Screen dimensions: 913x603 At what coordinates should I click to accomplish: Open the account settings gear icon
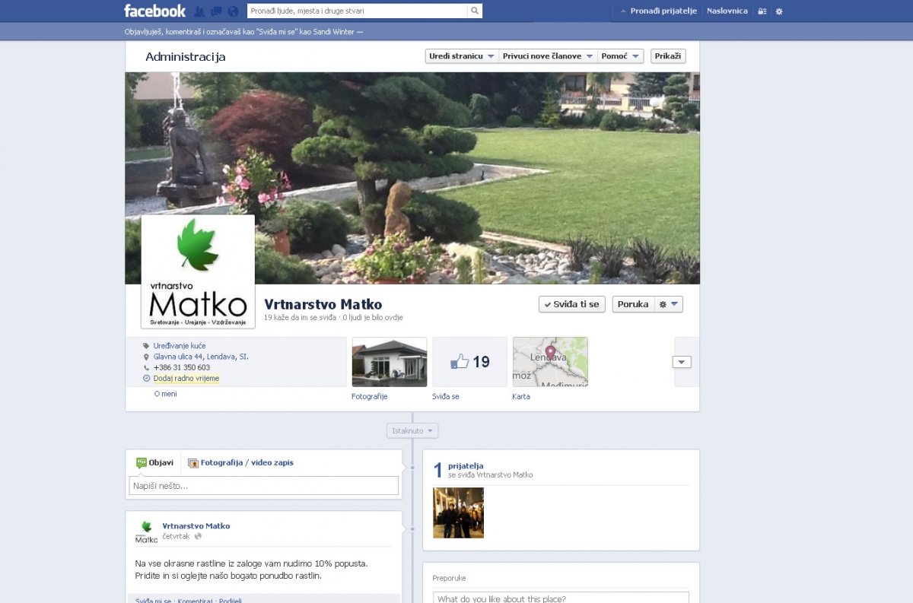tap(778, 11)
